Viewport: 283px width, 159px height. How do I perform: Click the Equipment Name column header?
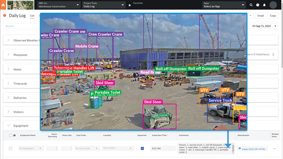(x=27, y=135)
